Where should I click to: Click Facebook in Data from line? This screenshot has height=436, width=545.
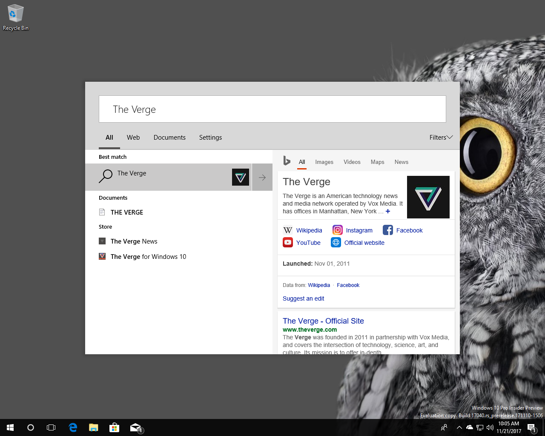348,285
